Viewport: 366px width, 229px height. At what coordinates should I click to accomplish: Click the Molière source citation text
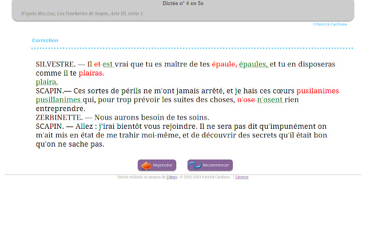tap(82, 13)
